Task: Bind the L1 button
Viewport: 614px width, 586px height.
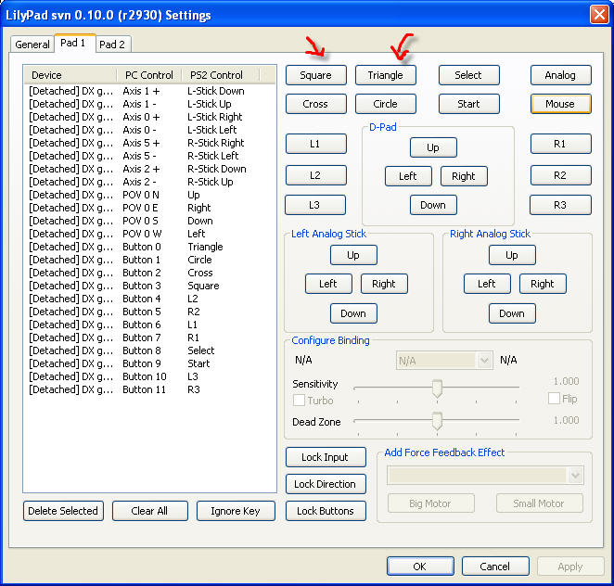Action: pos(316,144)
